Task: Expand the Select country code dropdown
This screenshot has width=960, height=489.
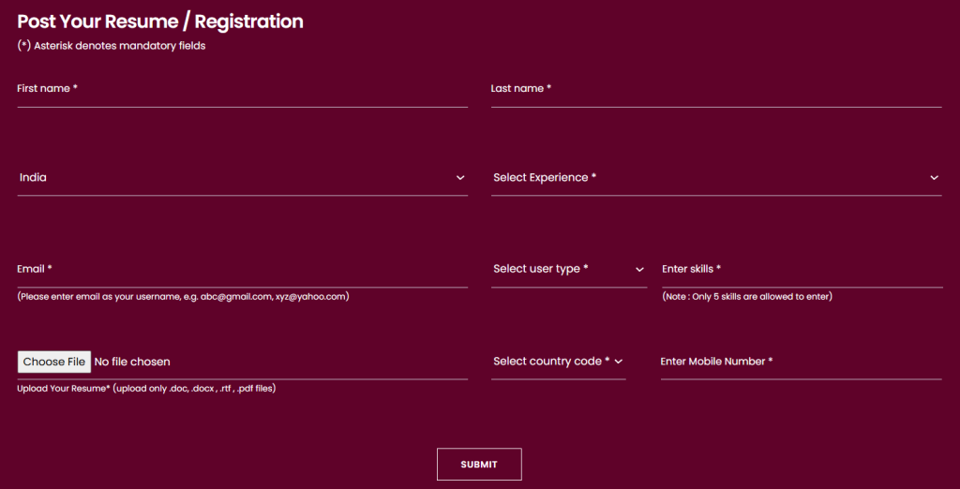Action: click(x=551, y=362)
